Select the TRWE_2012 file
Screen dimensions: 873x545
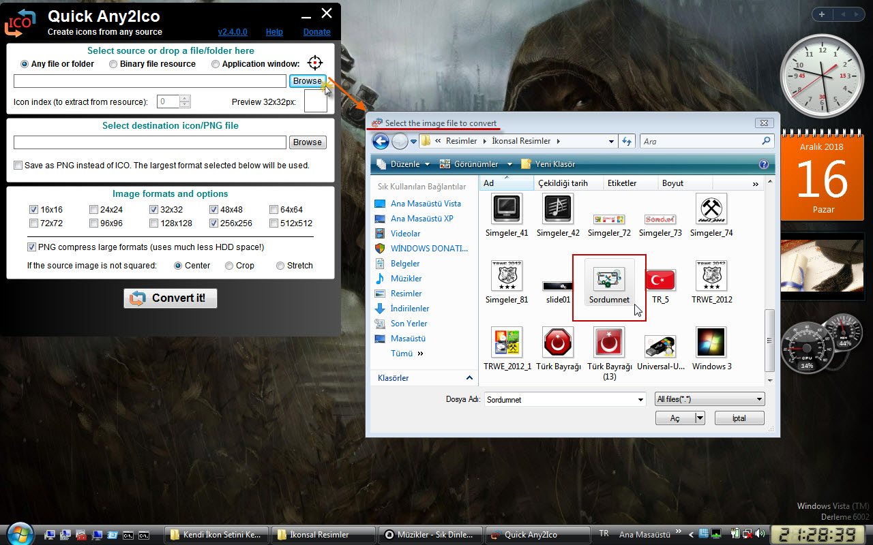click(711, 282)
